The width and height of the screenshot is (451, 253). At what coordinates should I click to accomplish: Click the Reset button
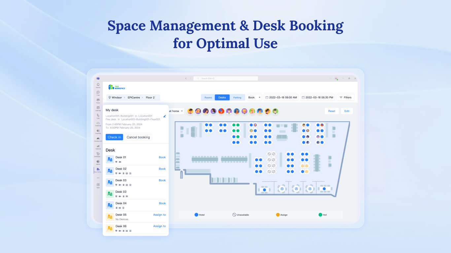pos(331,111)
